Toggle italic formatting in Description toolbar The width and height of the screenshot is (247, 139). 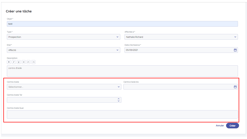[x=14, y=62]
